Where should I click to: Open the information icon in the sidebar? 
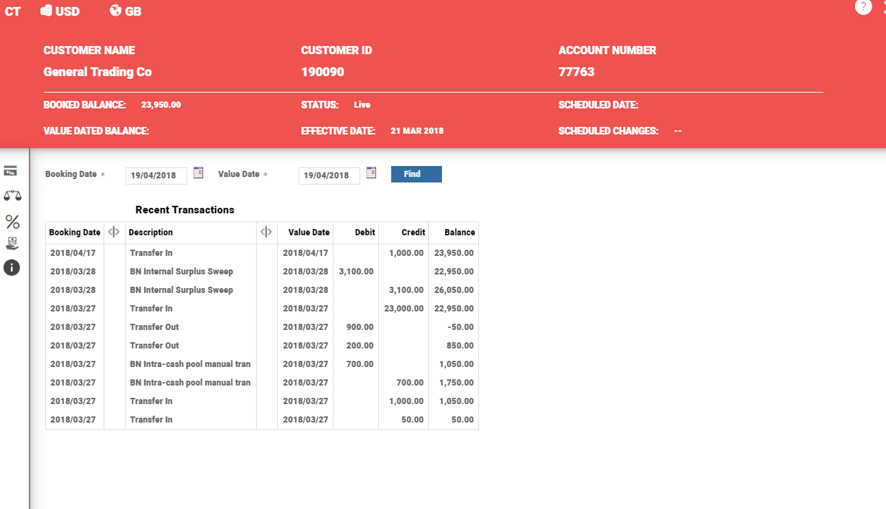point(12,268)
